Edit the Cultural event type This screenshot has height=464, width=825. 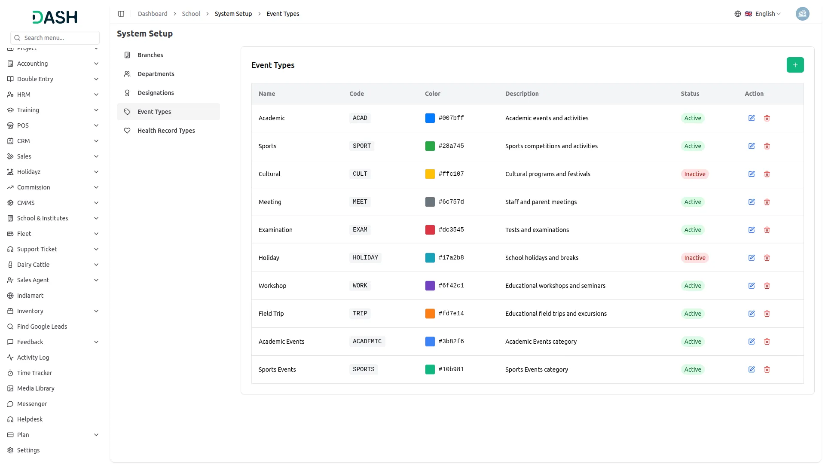pos(752,174)
